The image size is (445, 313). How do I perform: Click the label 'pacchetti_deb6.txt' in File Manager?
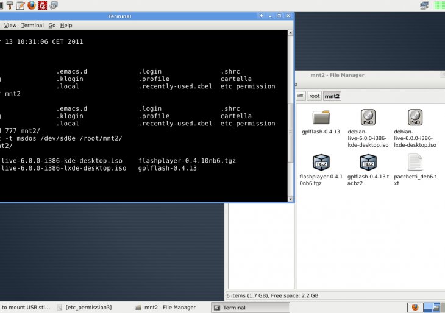click(x=415, y=180)
